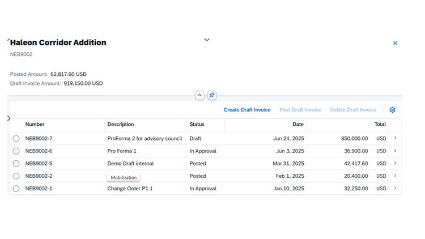Screen dimensions: 425x239
Task: Sort by the Number column header
Action: tap(35, 125)
